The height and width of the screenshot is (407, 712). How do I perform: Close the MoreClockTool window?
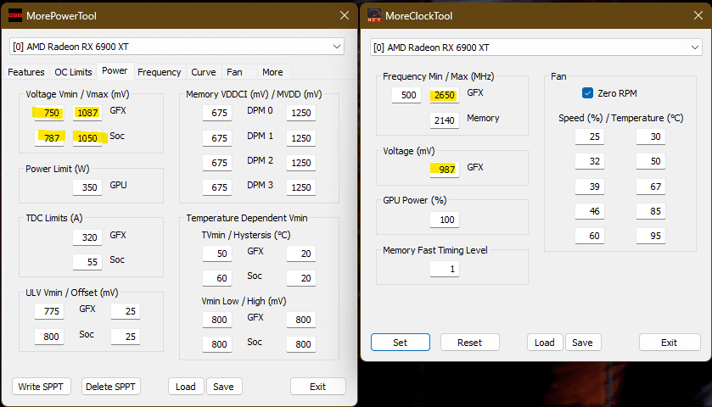pos(698,15)
